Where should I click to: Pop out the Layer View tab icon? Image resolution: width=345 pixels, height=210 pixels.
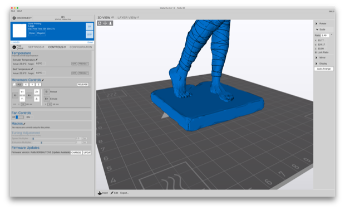point(138,17)
